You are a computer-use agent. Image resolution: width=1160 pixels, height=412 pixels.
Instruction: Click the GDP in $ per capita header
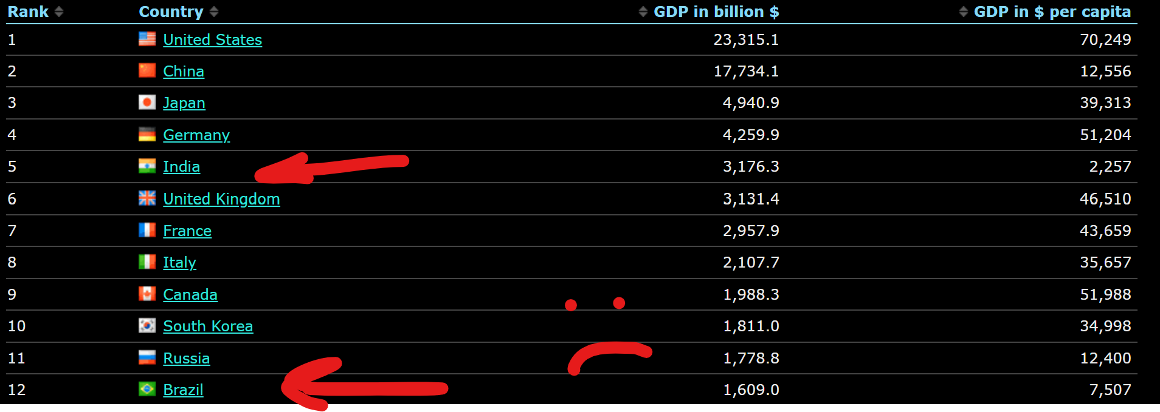1052,12
